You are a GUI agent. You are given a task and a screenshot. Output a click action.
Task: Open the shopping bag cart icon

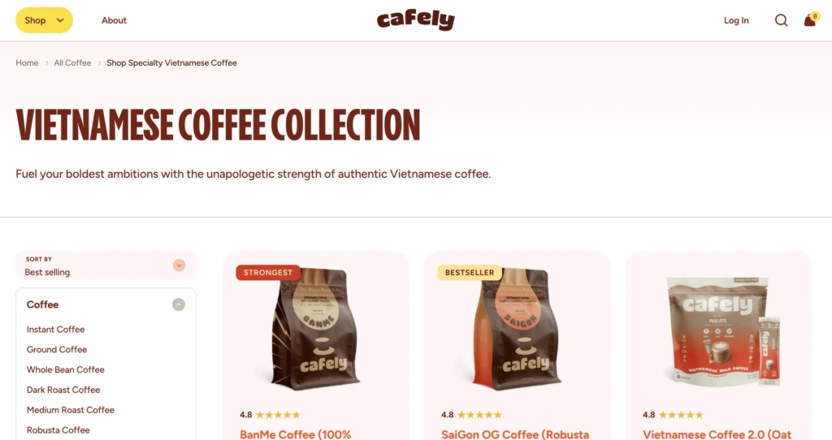tap(810, 20)
